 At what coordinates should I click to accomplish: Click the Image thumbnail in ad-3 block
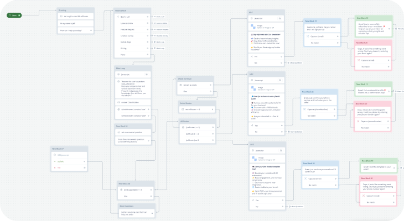point(255,159)
